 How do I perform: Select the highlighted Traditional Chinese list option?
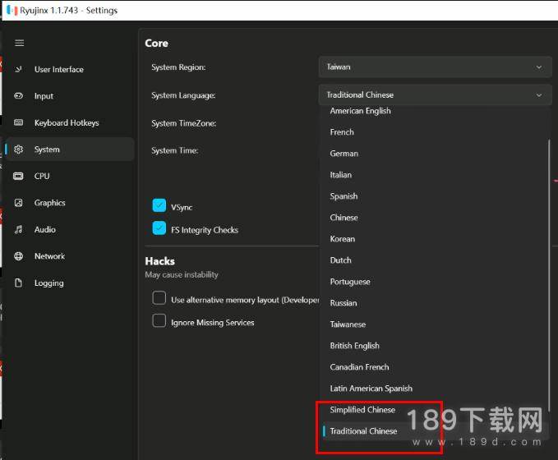pos(433,431)
